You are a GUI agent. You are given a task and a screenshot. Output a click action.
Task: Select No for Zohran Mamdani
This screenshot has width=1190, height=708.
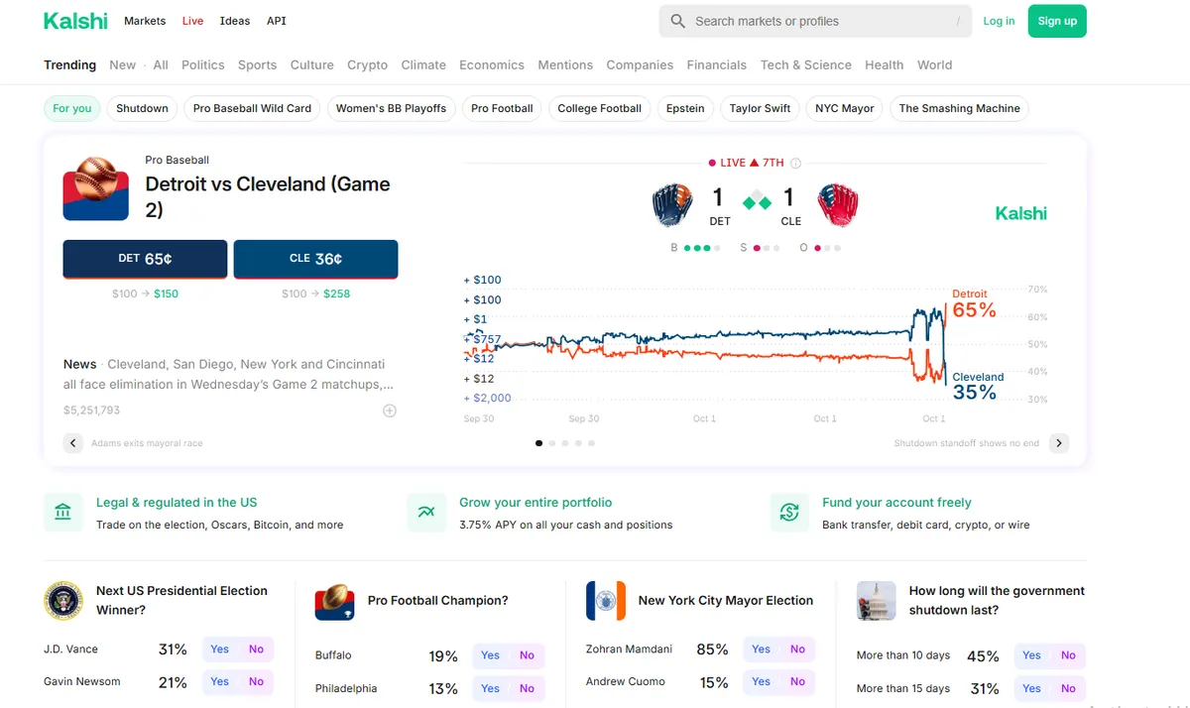797,649
